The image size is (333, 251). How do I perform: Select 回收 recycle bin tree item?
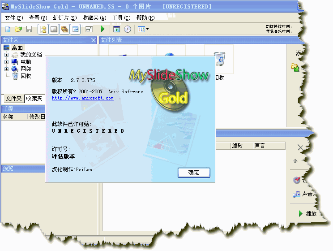pyautogui.click(x=26, y=76)
